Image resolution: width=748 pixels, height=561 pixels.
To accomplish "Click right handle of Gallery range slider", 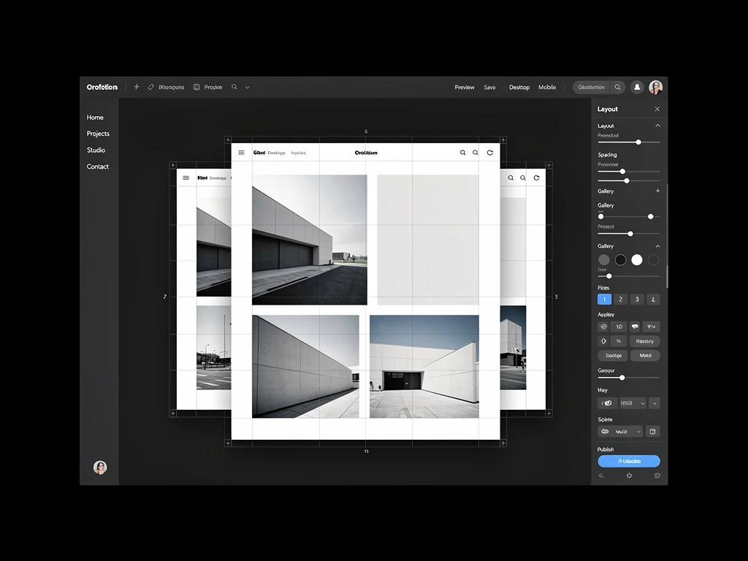I will click(x=651, y=216).
